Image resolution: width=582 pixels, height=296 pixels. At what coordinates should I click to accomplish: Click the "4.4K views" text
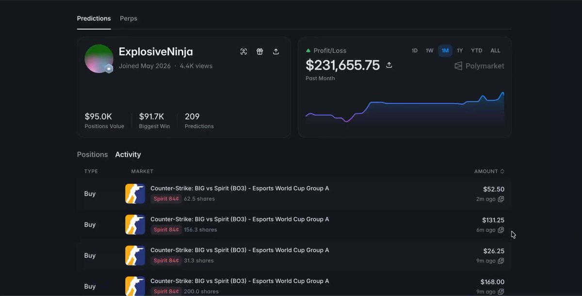coord(196,66)
